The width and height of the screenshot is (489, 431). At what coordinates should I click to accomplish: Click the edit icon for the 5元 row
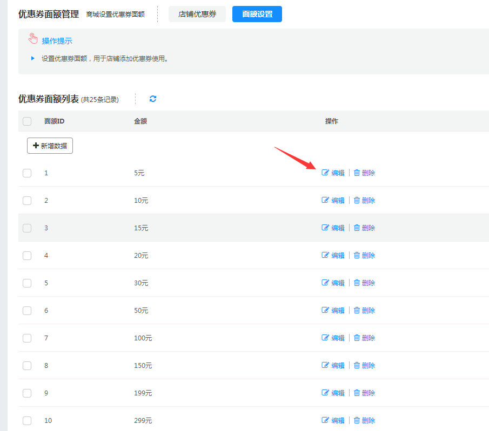[325, 173]
